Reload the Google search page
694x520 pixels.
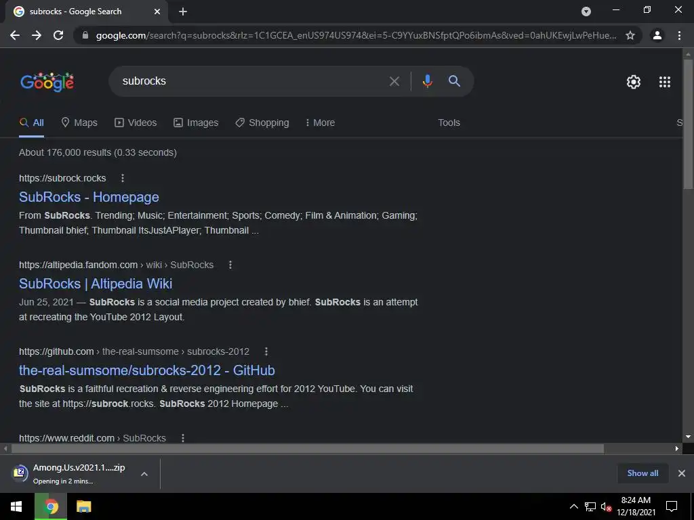(x=58, y=35)
